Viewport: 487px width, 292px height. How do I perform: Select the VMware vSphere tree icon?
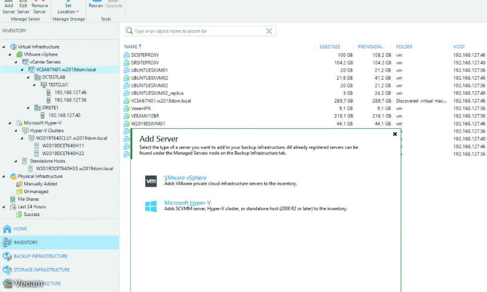pos(19,54)
